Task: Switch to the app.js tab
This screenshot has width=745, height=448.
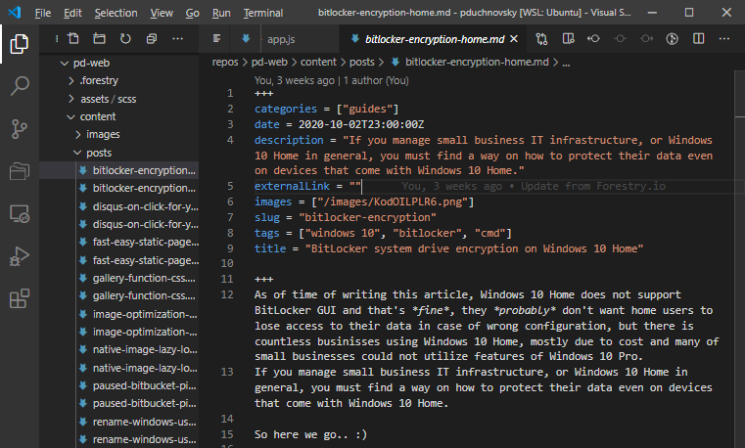Action: (281, 40)
